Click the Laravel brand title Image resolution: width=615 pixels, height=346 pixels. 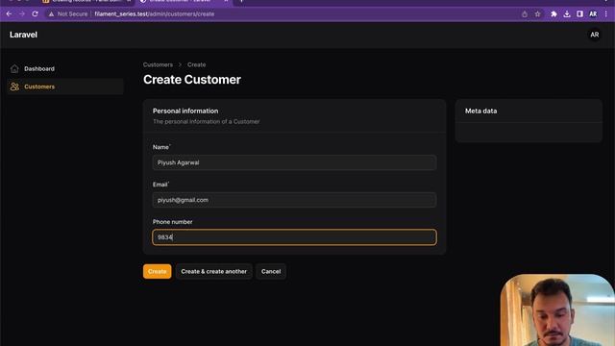[x=23, y=35]
